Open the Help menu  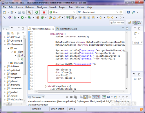[x=89, y=7]
